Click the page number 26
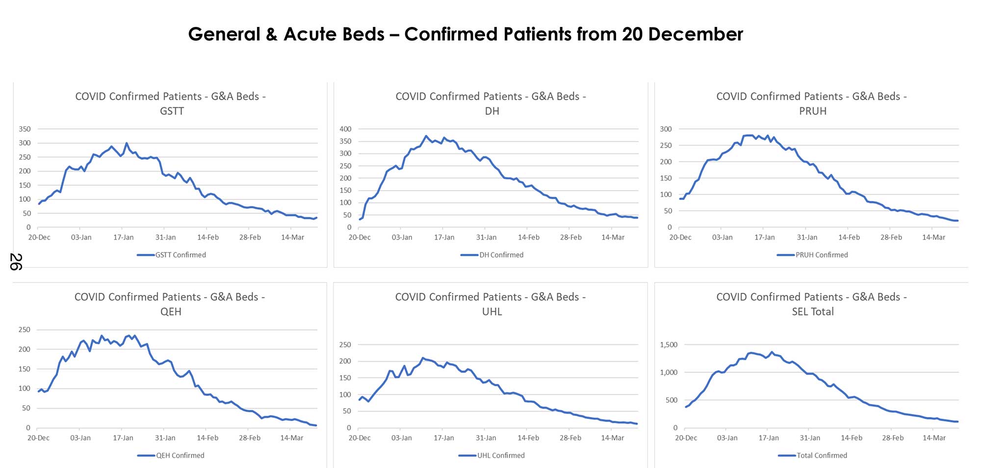 pos(16,262)
